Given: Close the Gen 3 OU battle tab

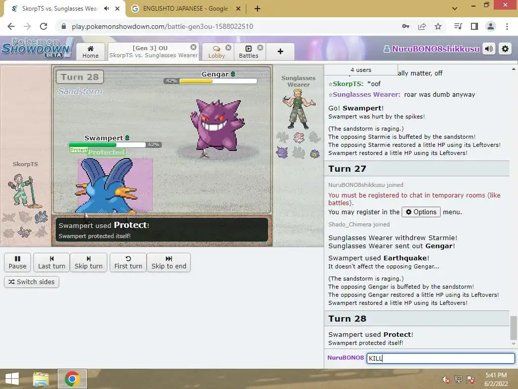Looking at the screenshot, I should point(194,47).
